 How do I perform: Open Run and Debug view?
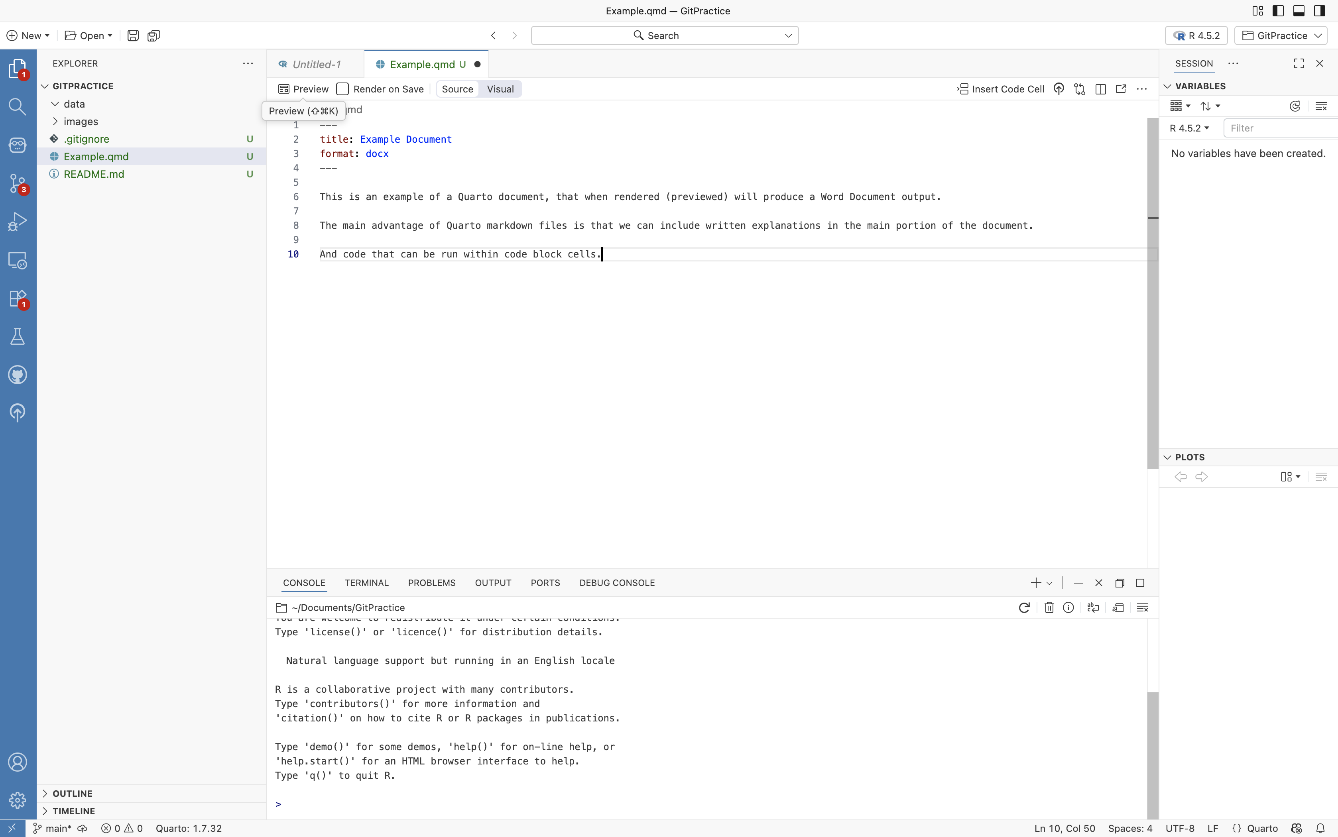click(17, 222)
